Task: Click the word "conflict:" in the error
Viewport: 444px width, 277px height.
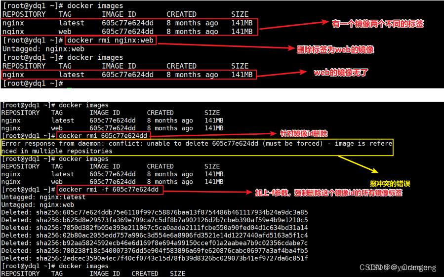Action: (x=126, y=144)
